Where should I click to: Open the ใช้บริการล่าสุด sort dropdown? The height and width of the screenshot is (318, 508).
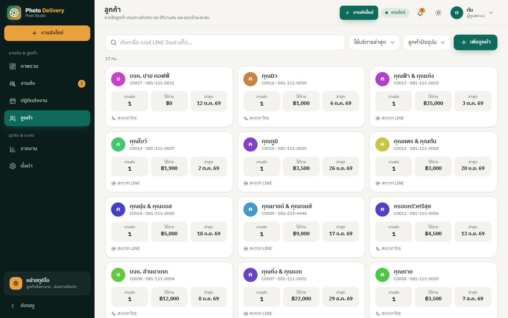374,42
